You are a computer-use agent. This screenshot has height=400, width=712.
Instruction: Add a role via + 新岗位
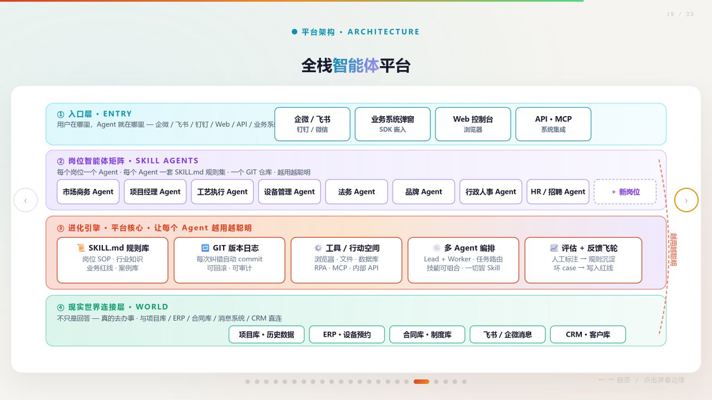pos(625,192)
